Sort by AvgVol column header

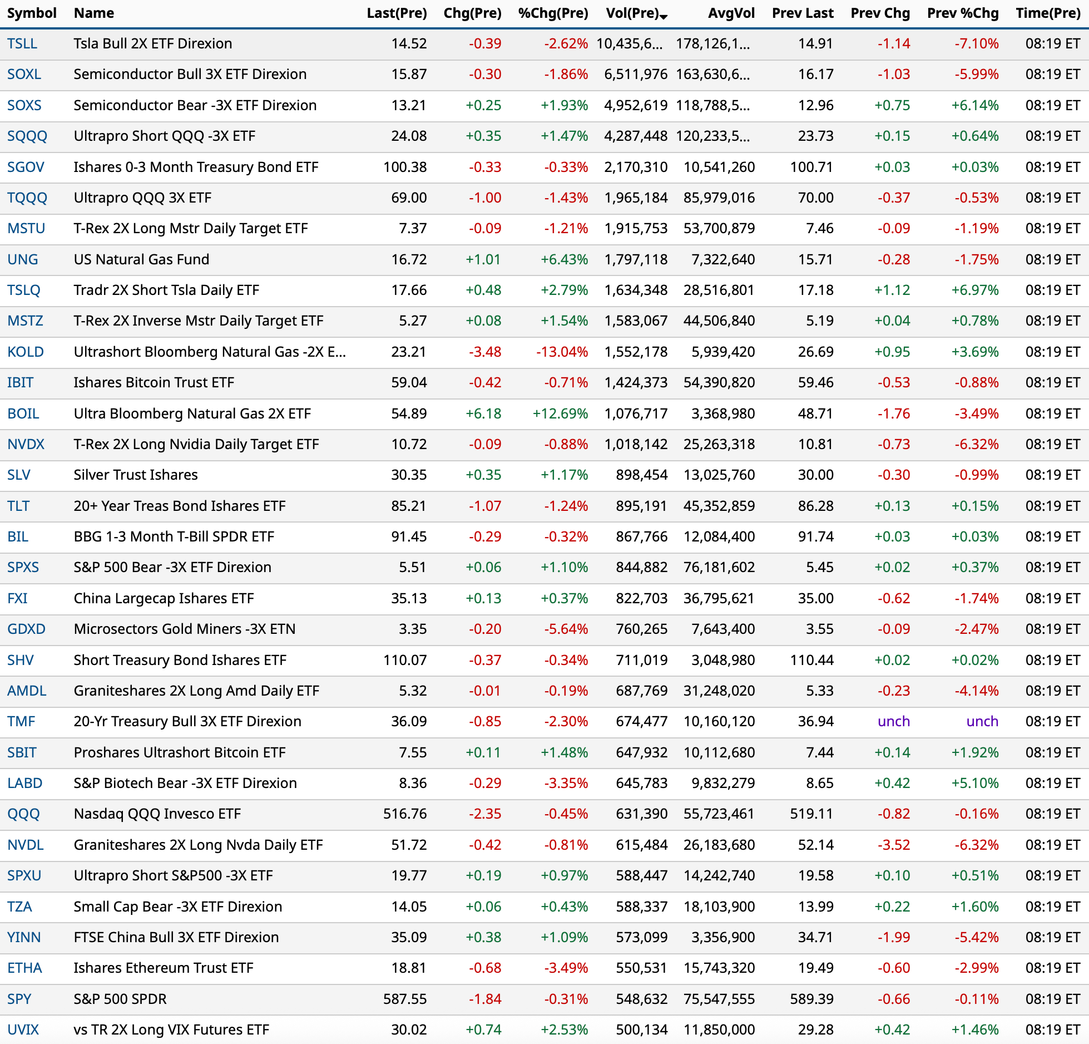731,13
